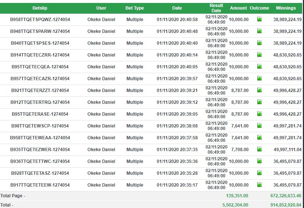Screen dimensions: 304x208
Task: Click outcome icon for betslip B921TTQETERZZT-1274054
Action: click(x=259, y=90)
